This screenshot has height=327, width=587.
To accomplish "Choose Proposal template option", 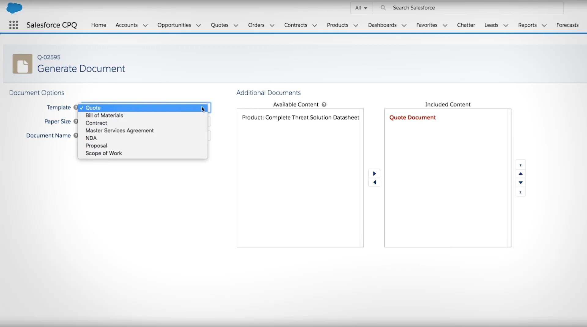I will (143, 146).
